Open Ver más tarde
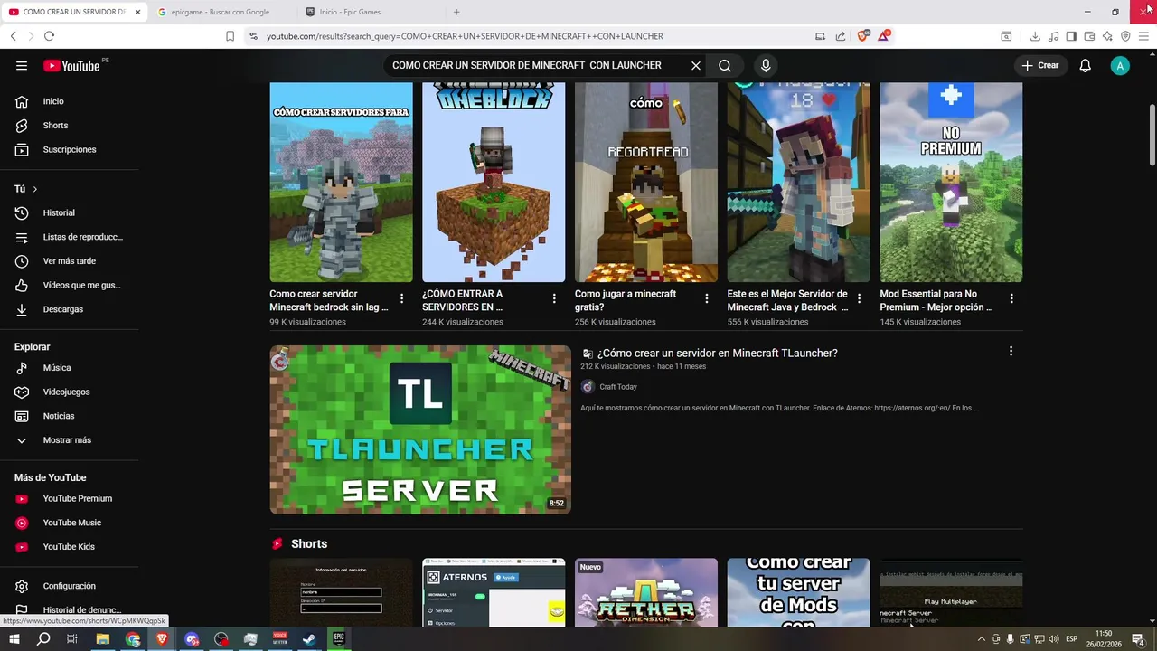Viewport: 1157px width, 651px height. [x=69, y=261]
